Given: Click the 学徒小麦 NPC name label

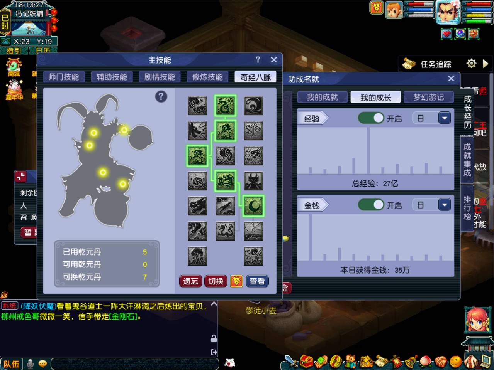Looking at the screenshot, I should [261, 311].
